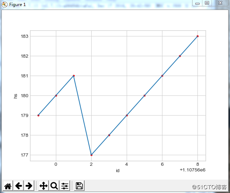The image size is (230, 193).
Task: Click the y-axis tick label 181
Action: [x=24, y=76]
